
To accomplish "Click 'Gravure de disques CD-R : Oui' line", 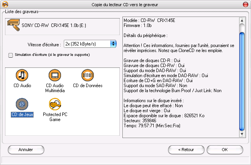I will (x=152, y=61).
